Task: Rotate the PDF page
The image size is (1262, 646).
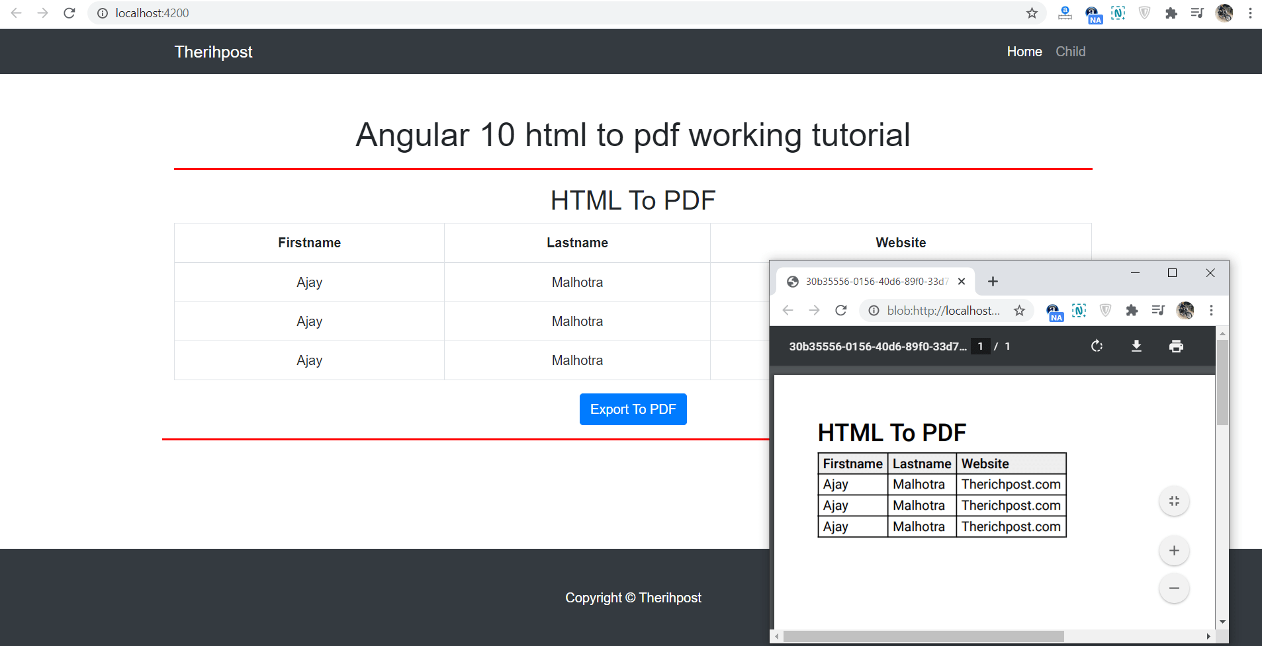Action: (x=1097, y=346)
